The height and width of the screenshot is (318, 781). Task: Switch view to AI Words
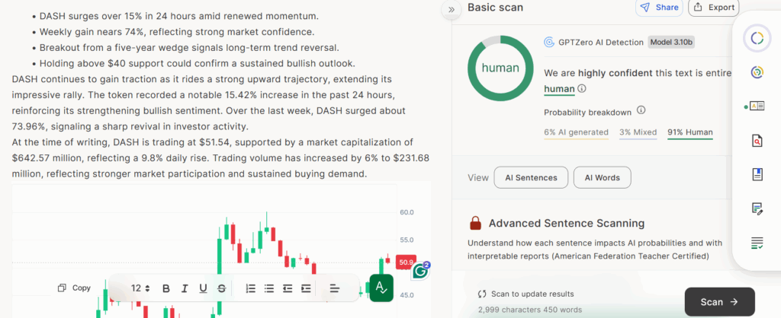602,177
